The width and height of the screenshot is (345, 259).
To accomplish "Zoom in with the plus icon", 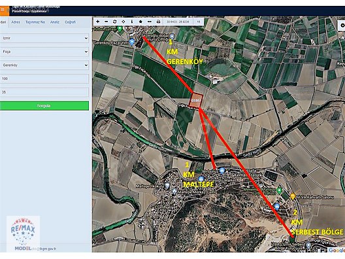I will click(98, 22).
